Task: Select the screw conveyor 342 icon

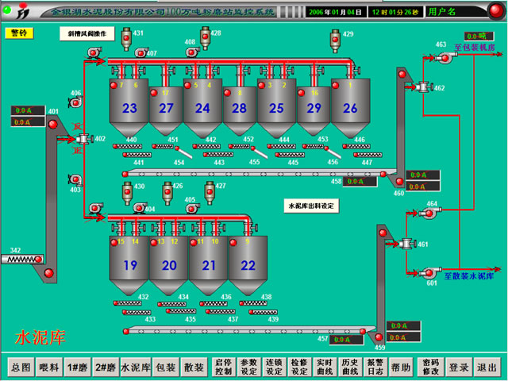Action: click(x=26, y=260)
